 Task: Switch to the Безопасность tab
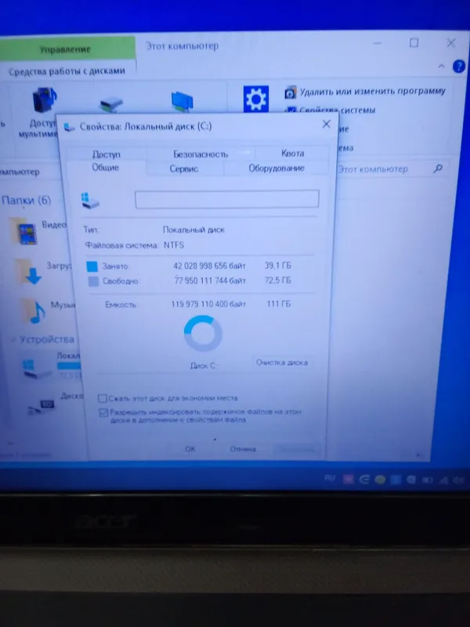pyautogui.click(x=201, y=154)
